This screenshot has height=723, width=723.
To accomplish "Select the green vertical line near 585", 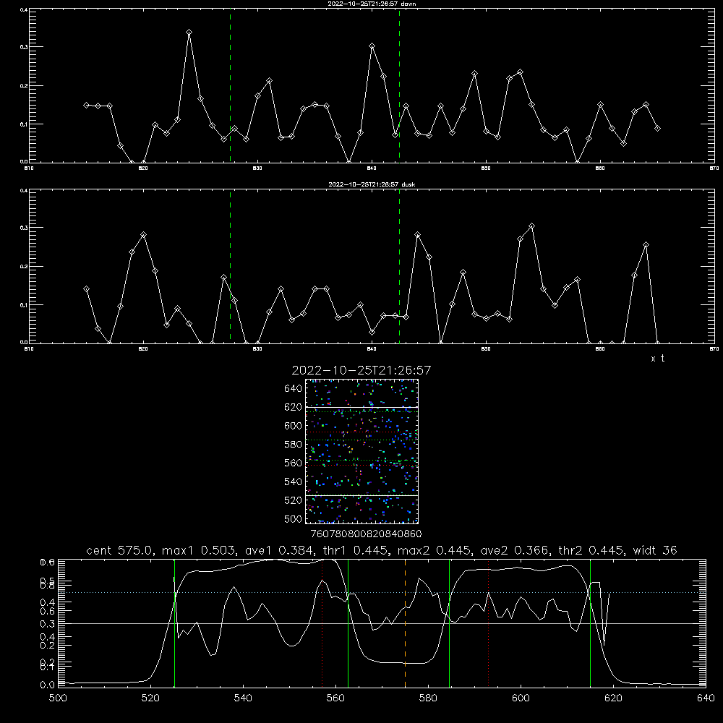I will coord(449,623).
